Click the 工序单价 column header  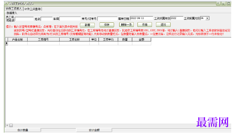tap(108, 39)
